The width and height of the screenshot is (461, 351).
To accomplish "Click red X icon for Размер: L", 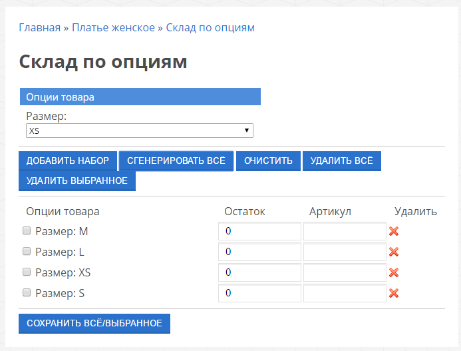I will [x=393, y=252].
